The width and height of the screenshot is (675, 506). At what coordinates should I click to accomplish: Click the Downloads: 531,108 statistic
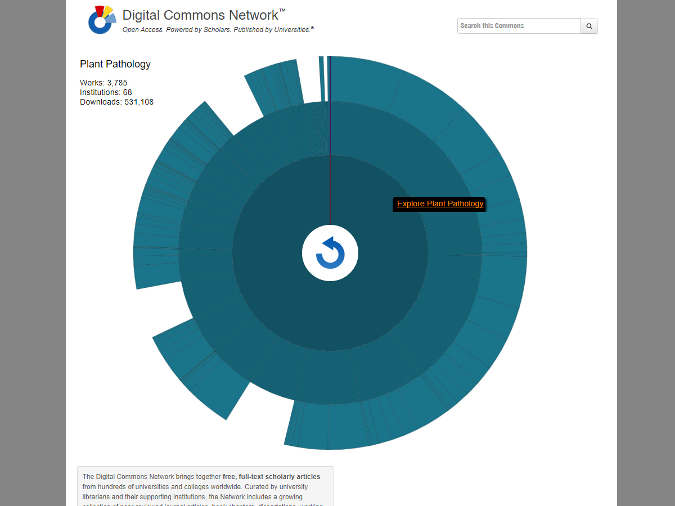click(116, 102)
